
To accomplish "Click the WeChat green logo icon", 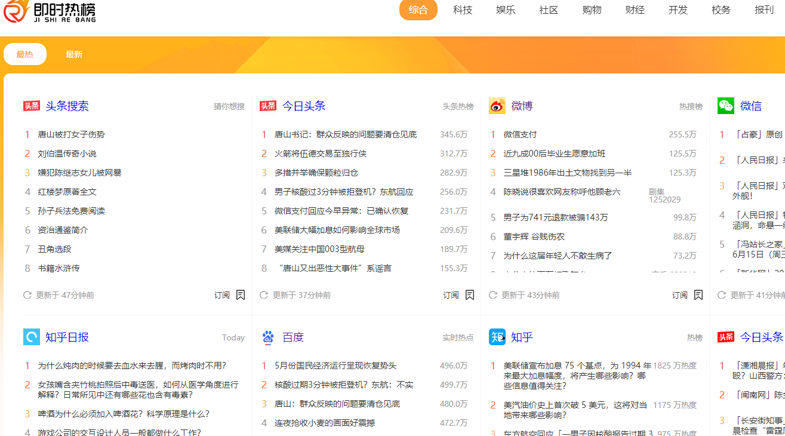I will pyautogui.click(x=725, y=106).
